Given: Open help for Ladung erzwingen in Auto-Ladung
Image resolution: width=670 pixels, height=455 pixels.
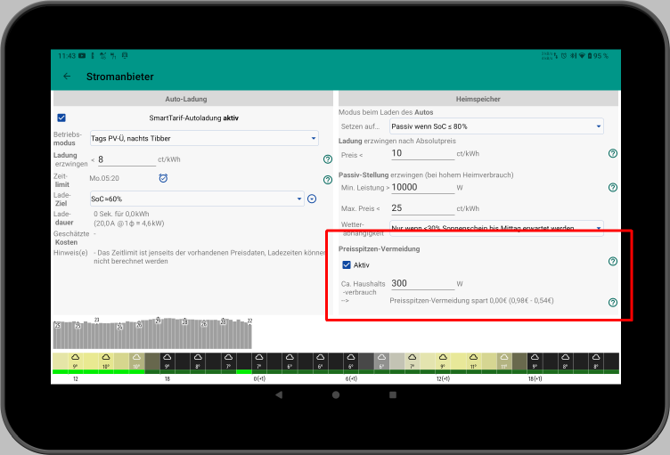Looking at the screenshot, I should tap(327, 159).
